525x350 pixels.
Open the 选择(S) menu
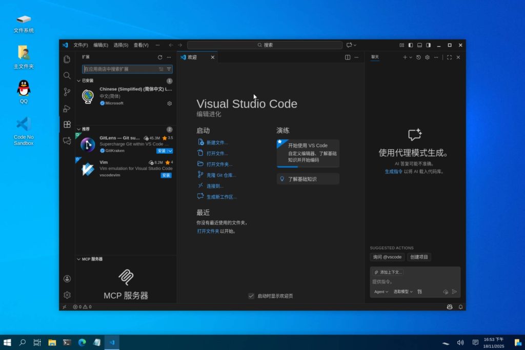point(121,45)
